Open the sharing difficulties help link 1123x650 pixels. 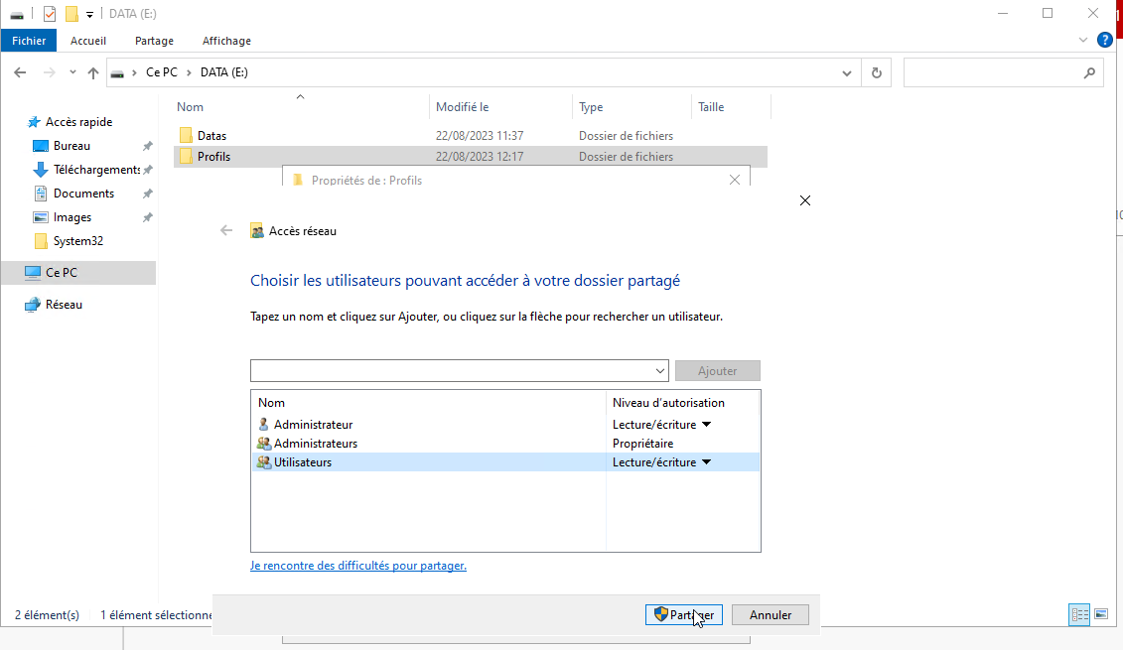click(x=358, y=566)
